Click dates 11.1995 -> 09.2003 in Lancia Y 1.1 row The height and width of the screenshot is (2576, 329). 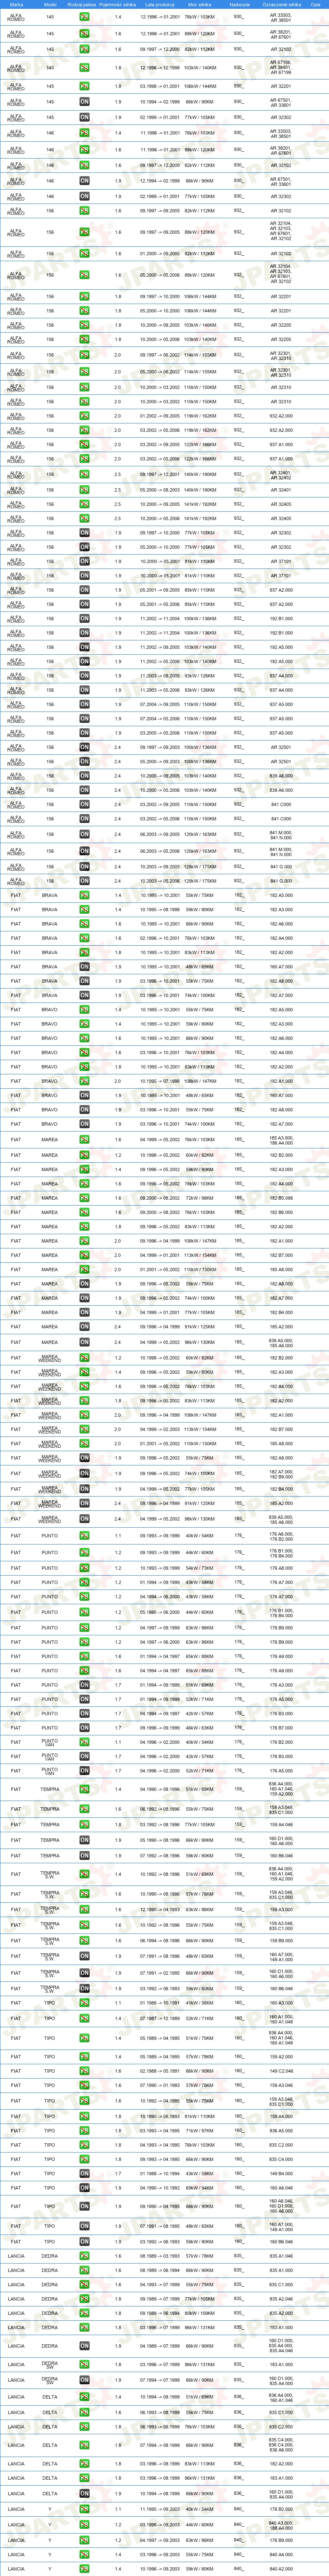coord(160,2509)
